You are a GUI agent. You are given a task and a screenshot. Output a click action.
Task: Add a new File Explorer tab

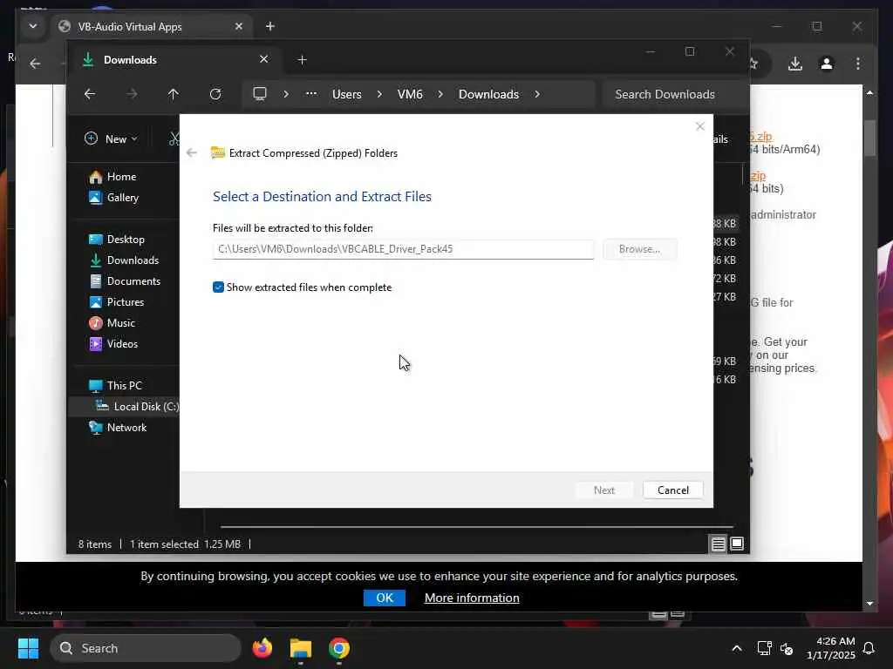(x=303, y=60)
